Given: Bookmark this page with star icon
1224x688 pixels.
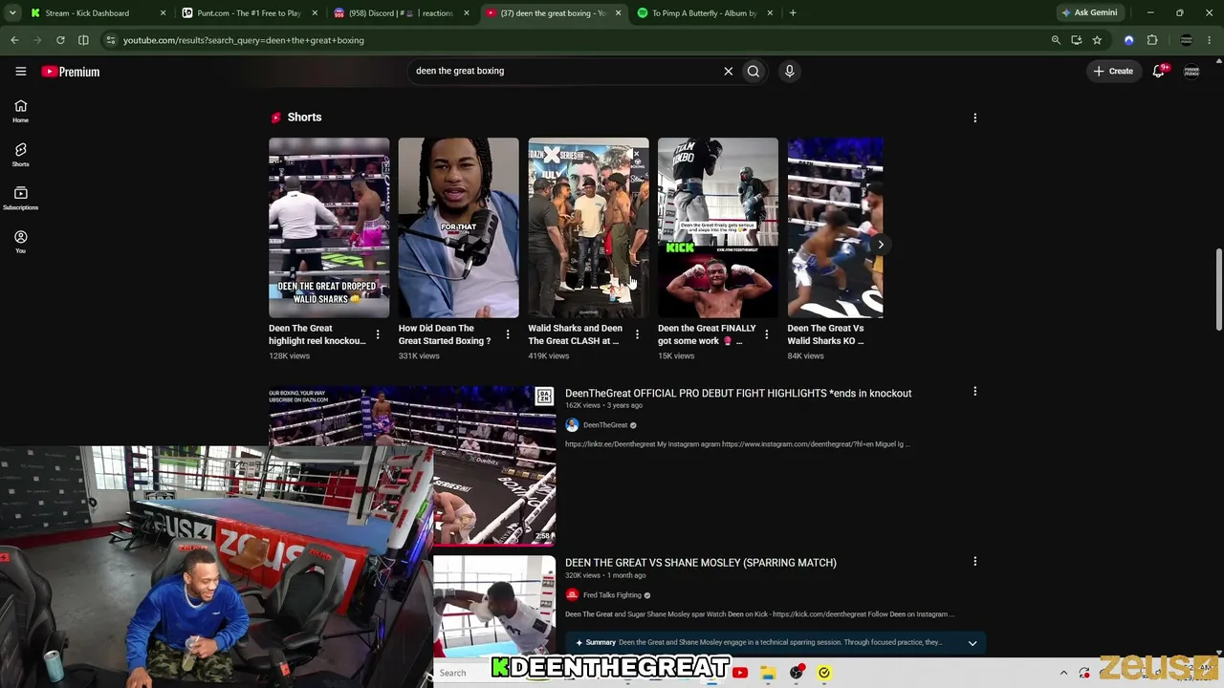Looking at the screenshot, I should [1097, 40].
